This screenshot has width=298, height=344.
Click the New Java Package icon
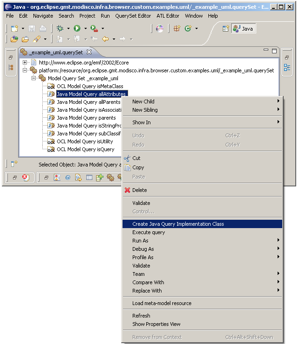[x=177, y=29]
